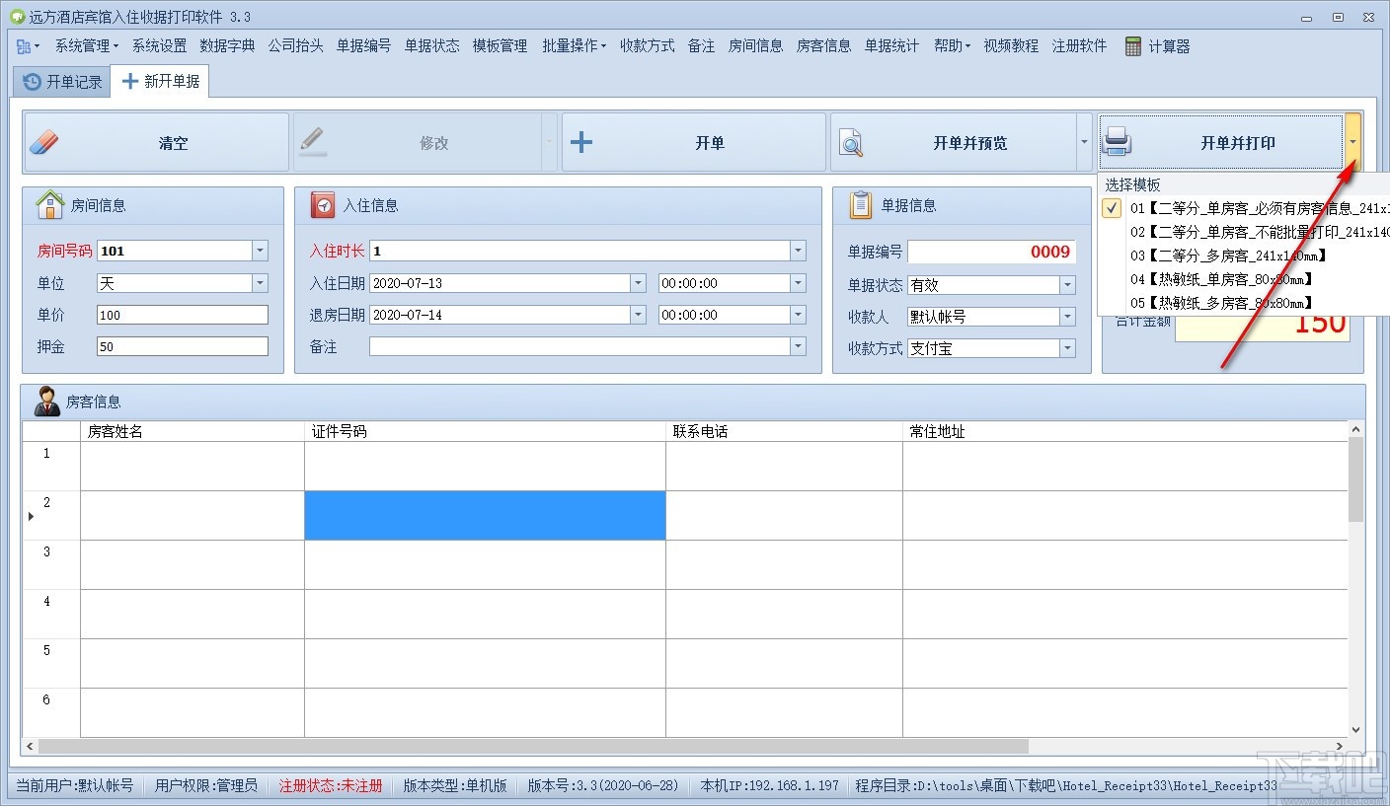1390x806 pixels.
Task: Expand the 备注 dropdown
Action: (x=798, y=346)
